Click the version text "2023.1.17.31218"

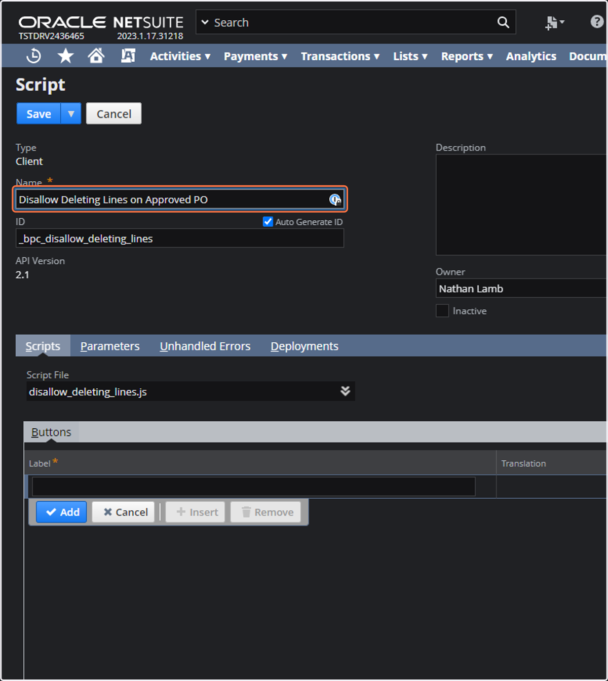click(x=150, y=36)
